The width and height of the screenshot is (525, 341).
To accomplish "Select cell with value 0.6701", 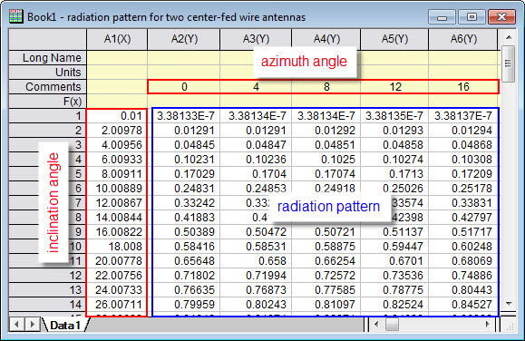I will pyautogui.click(x=394, y=261).
